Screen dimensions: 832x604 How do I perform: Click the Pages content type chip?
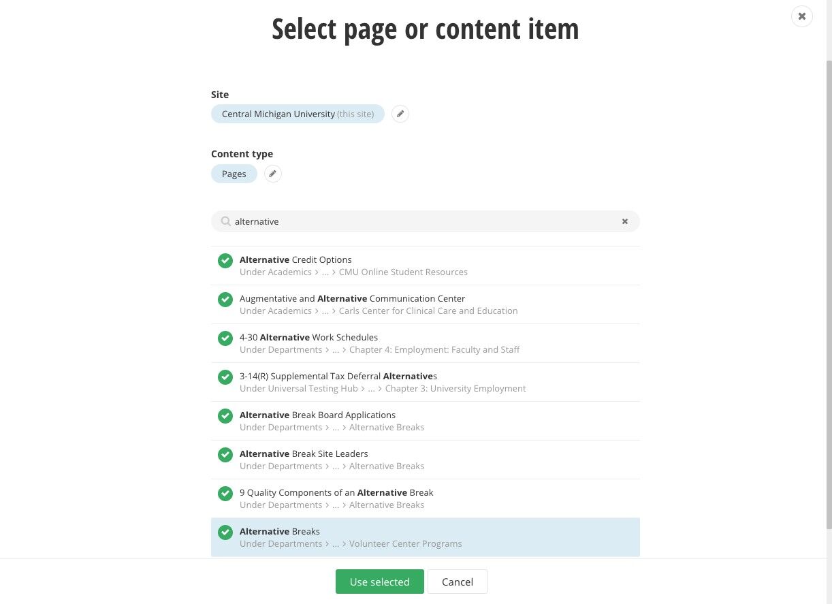click(234, 174)
